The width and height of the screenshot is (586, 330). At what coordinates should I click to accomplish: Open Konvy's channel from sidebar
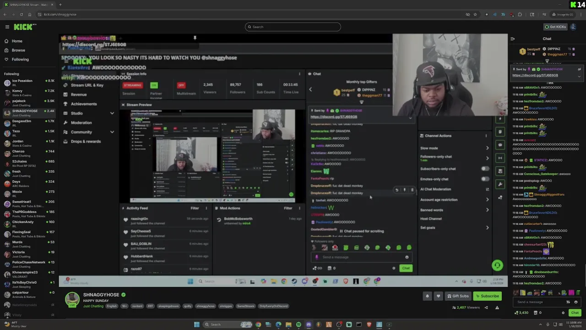(x=28, y=93)
